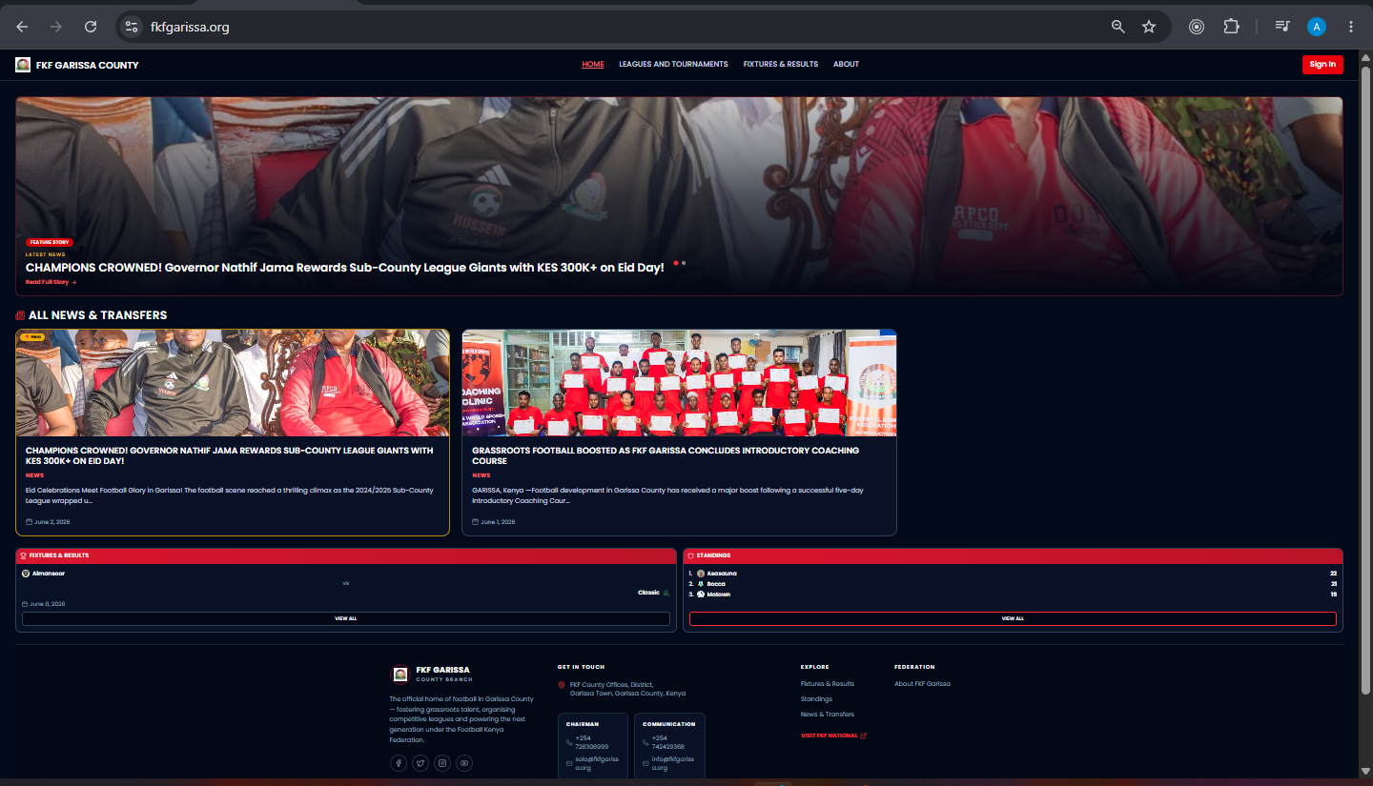Click Read Full Story link on banner

pyautogui.click(x=51, y=282)
